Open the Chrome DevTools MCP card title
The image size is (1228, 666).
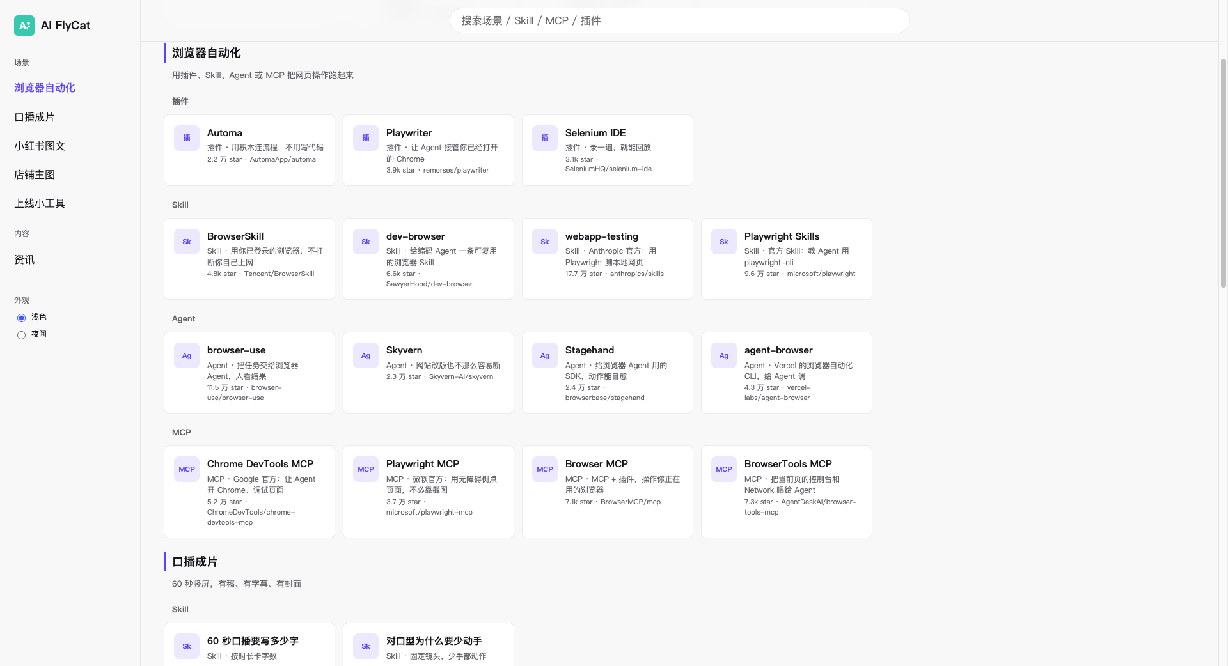[x=260, y=464]
